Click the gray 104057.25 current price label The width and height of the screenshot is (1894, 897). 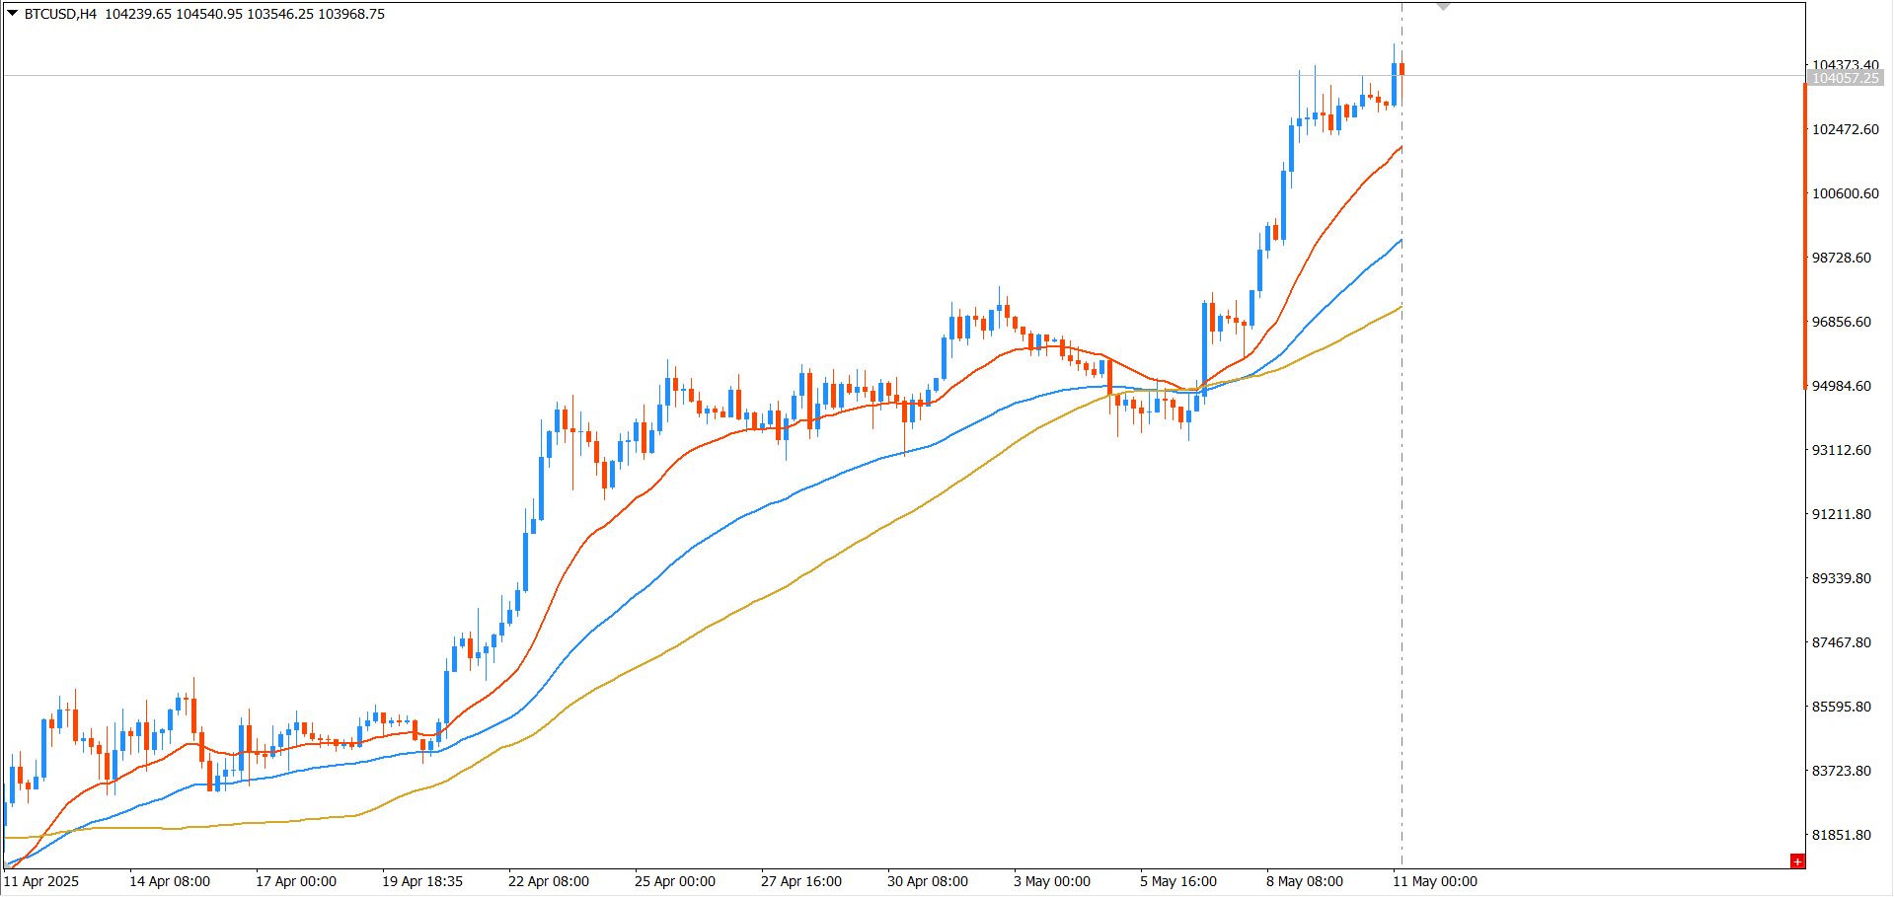[1846, 78]
